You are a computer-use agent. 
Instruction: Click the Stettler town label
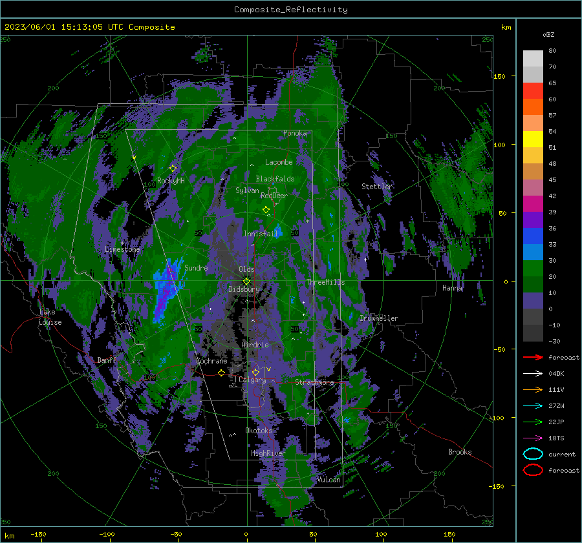pos(377,187)
